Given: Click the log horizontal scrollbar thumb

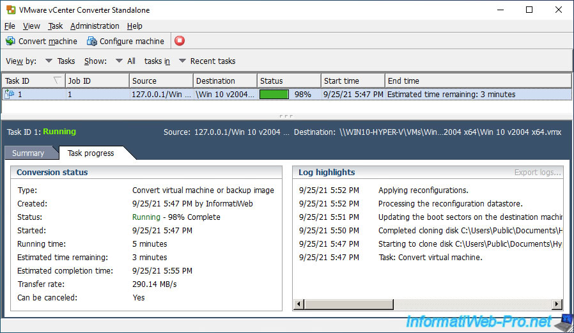Looking at the screenshot, I should coord(349,304).
